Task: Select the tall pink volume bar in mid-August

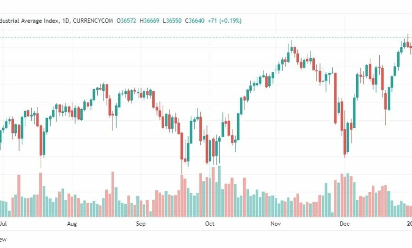Action: coord(113,194)
